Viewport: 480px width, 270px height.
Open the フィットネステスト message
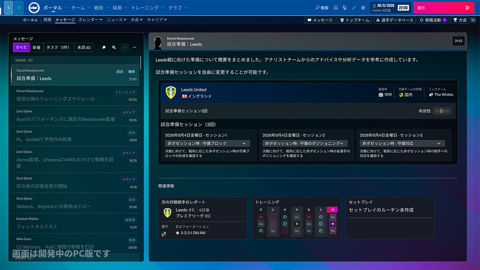pos(76,223)
